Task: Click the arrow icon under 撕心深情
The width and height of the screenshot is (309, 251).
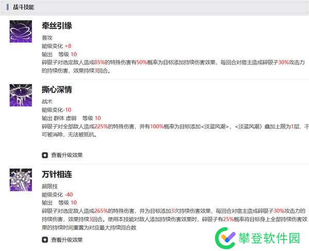Action: click(x=45, y=155)
